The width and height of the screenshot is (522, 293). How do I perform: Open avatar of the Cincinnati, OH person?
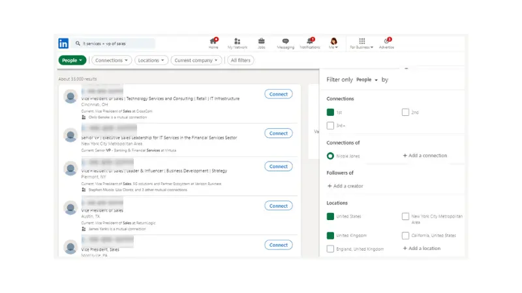[x=70, y=96]
